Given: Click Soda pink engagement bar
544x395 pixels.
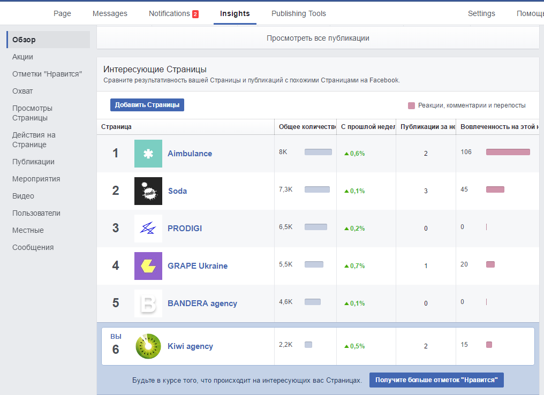Looking at the screenshot, I should click(x=495, y=189).
